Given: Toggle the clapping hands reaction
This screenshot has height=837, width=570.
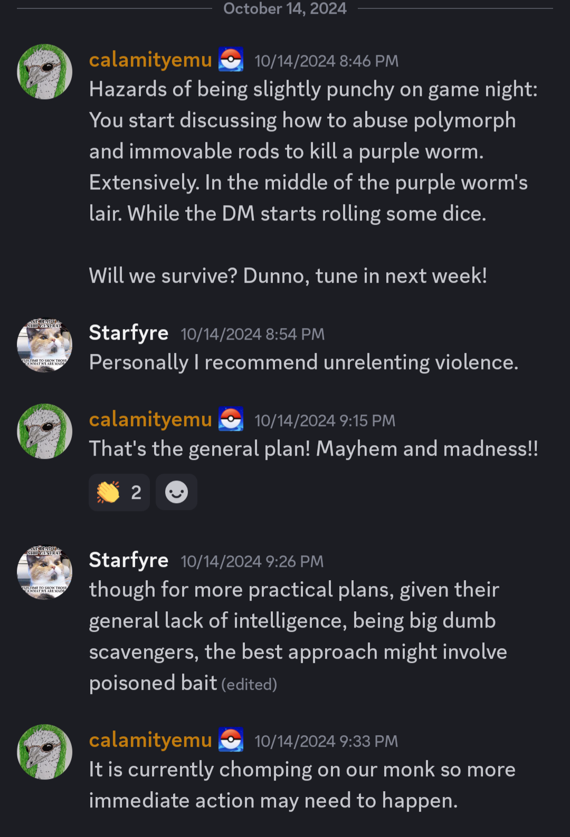Looking at the screenshot, I should (119, 492).
